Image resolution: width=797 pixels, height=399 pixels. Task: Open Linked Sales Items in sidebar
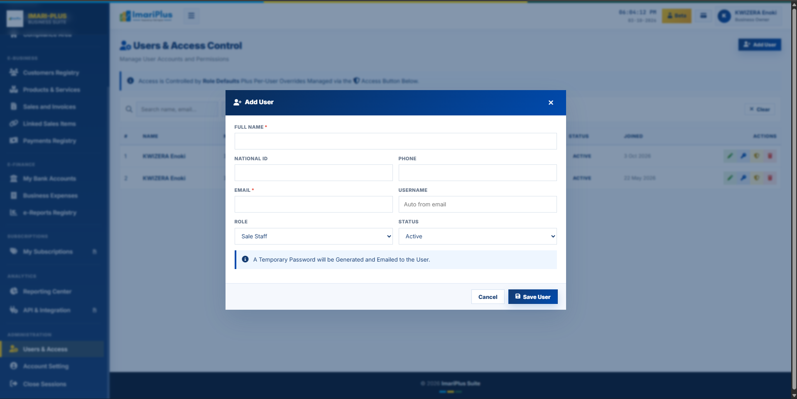(52, 124)
